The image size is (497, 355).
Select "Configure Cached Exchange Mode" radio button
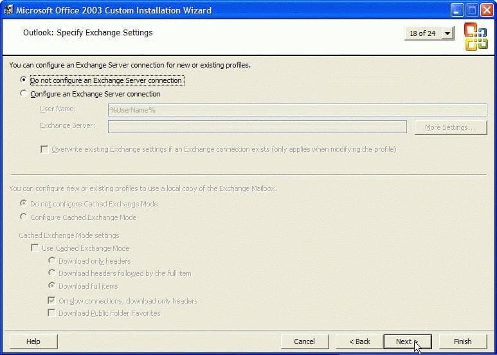tap(23, 217)
